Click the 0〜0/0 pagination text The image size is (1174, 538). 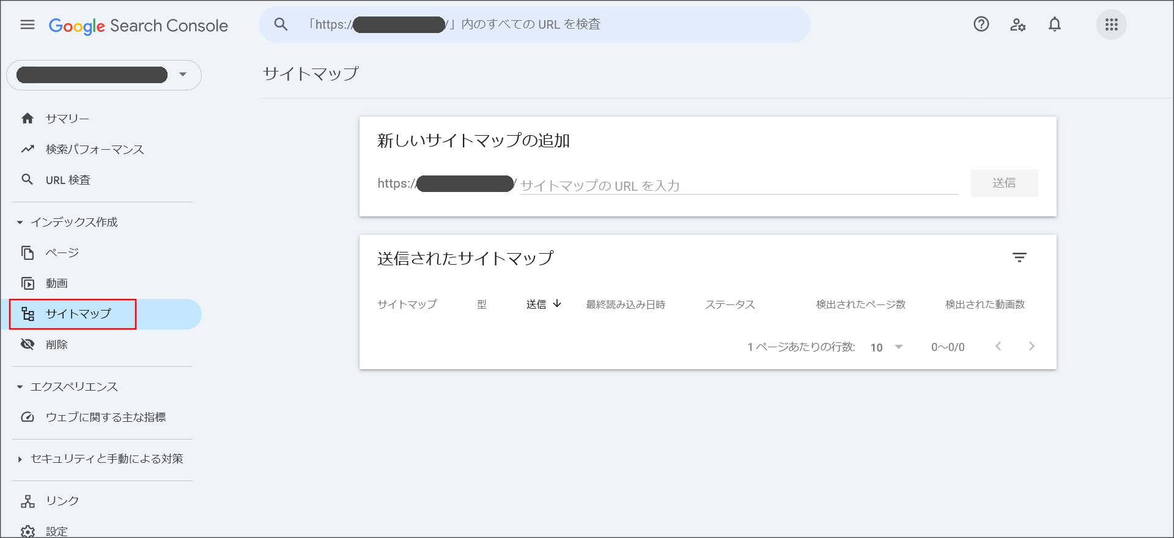point(948,347)
